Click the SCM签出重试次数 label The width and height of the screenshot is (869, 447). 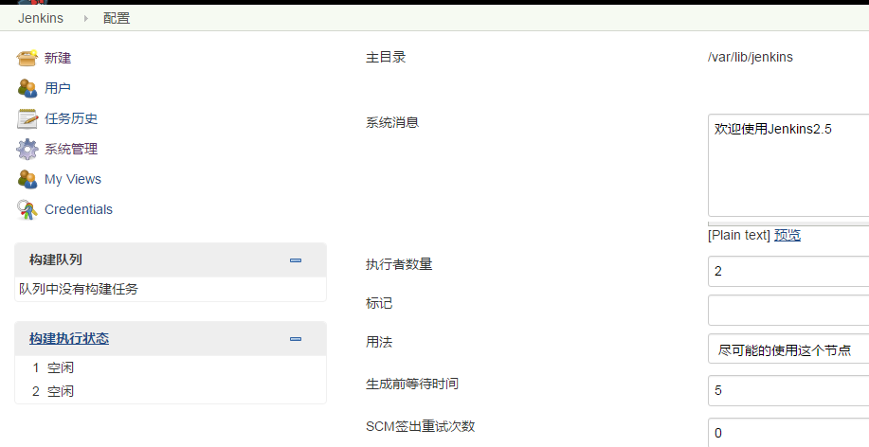point(421,426)
